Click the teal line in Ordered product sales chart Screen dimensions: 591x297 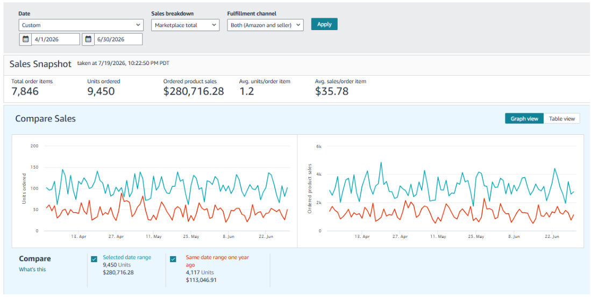pyautogui.click(x=381, y=163)
